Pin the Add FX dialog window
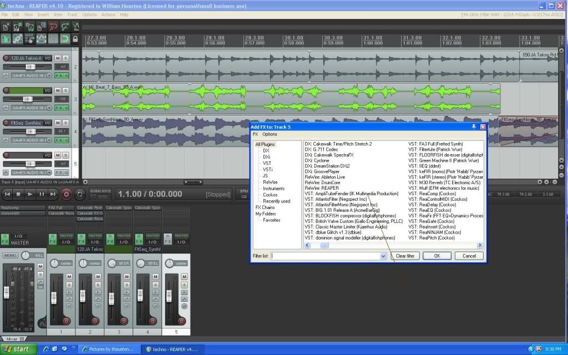 (x=474, y=127)
